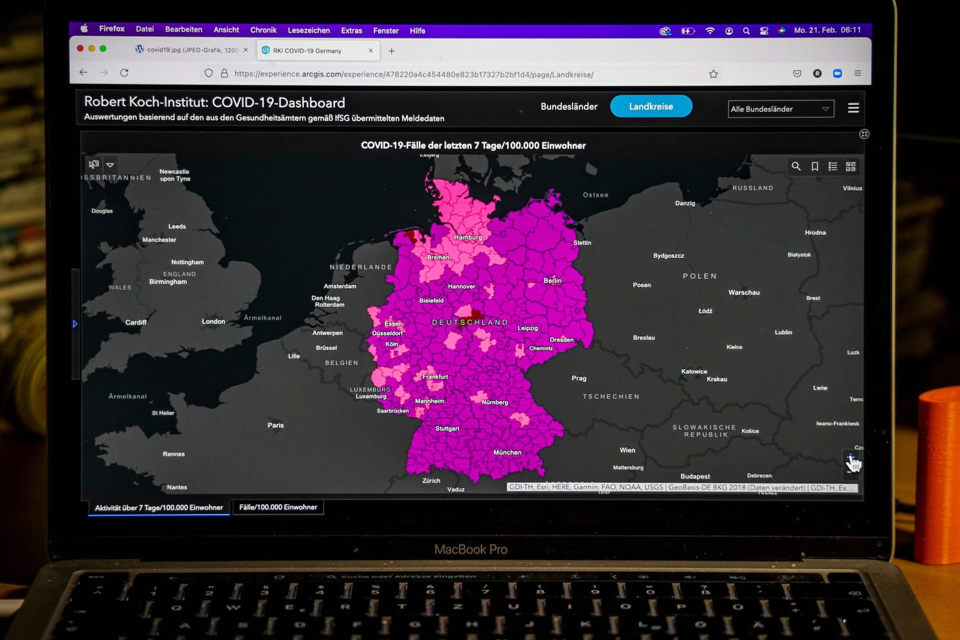Click the site security padlock icon

[x=224, y=73]
